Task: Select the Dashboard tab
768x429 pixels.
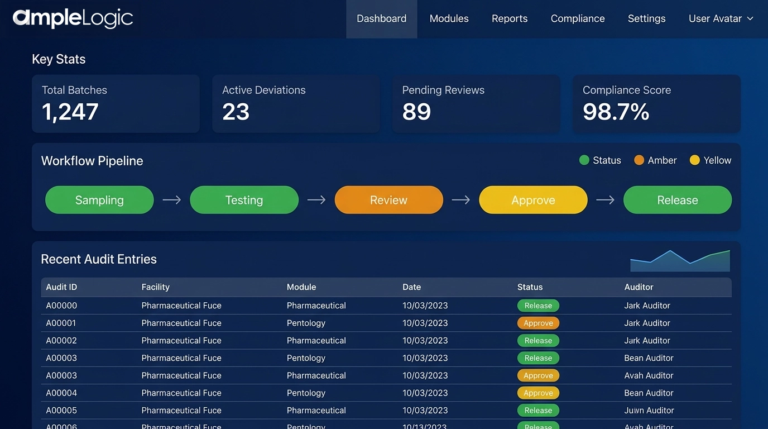Action: [x=381, y=18]
